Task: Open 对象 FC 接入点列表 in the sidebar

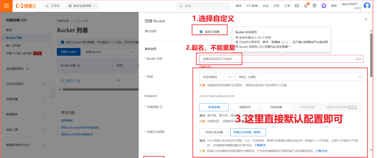Action: pyautogui.click(x=19, y=53)
